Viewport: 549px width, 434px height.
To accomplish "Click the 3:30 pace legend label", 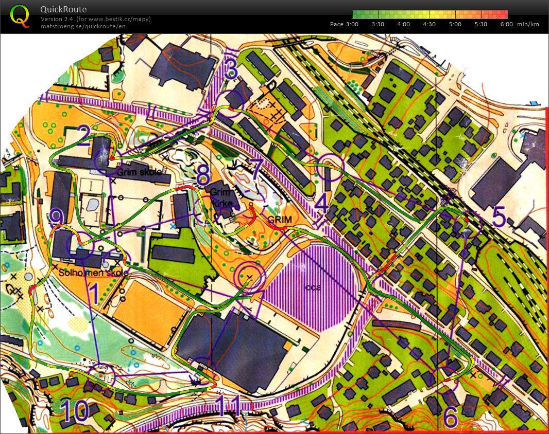I will 378,24.
